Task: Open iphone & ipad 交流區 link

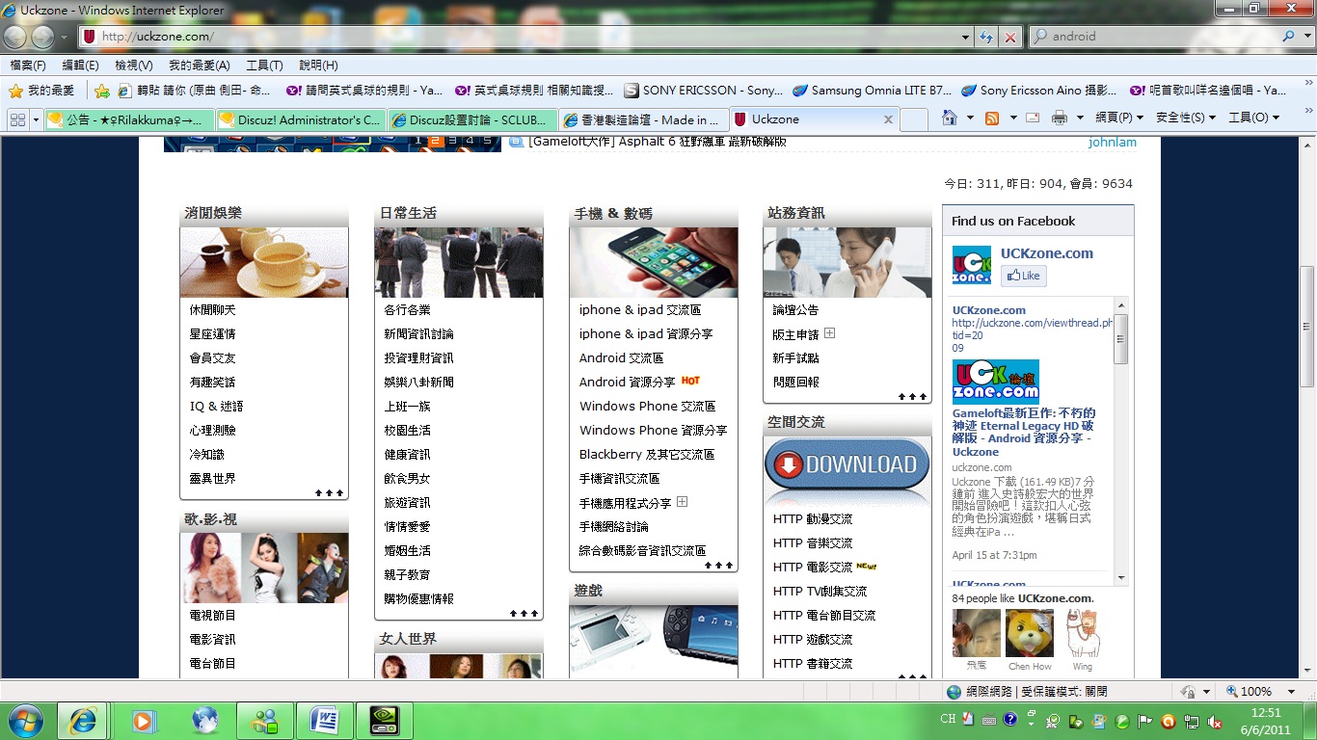Action: click(x=640, y=310)
